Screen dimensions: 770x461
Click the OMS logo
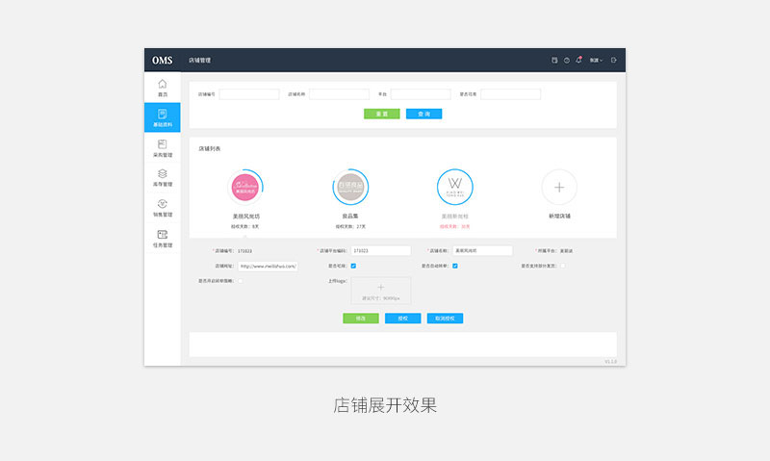coord(162,61)
